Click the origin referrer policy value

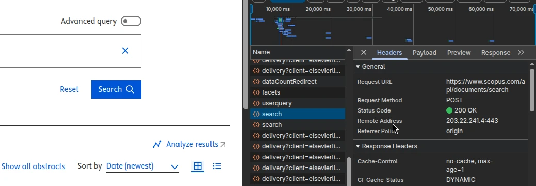pyautogui.click(x=454, y=131)
